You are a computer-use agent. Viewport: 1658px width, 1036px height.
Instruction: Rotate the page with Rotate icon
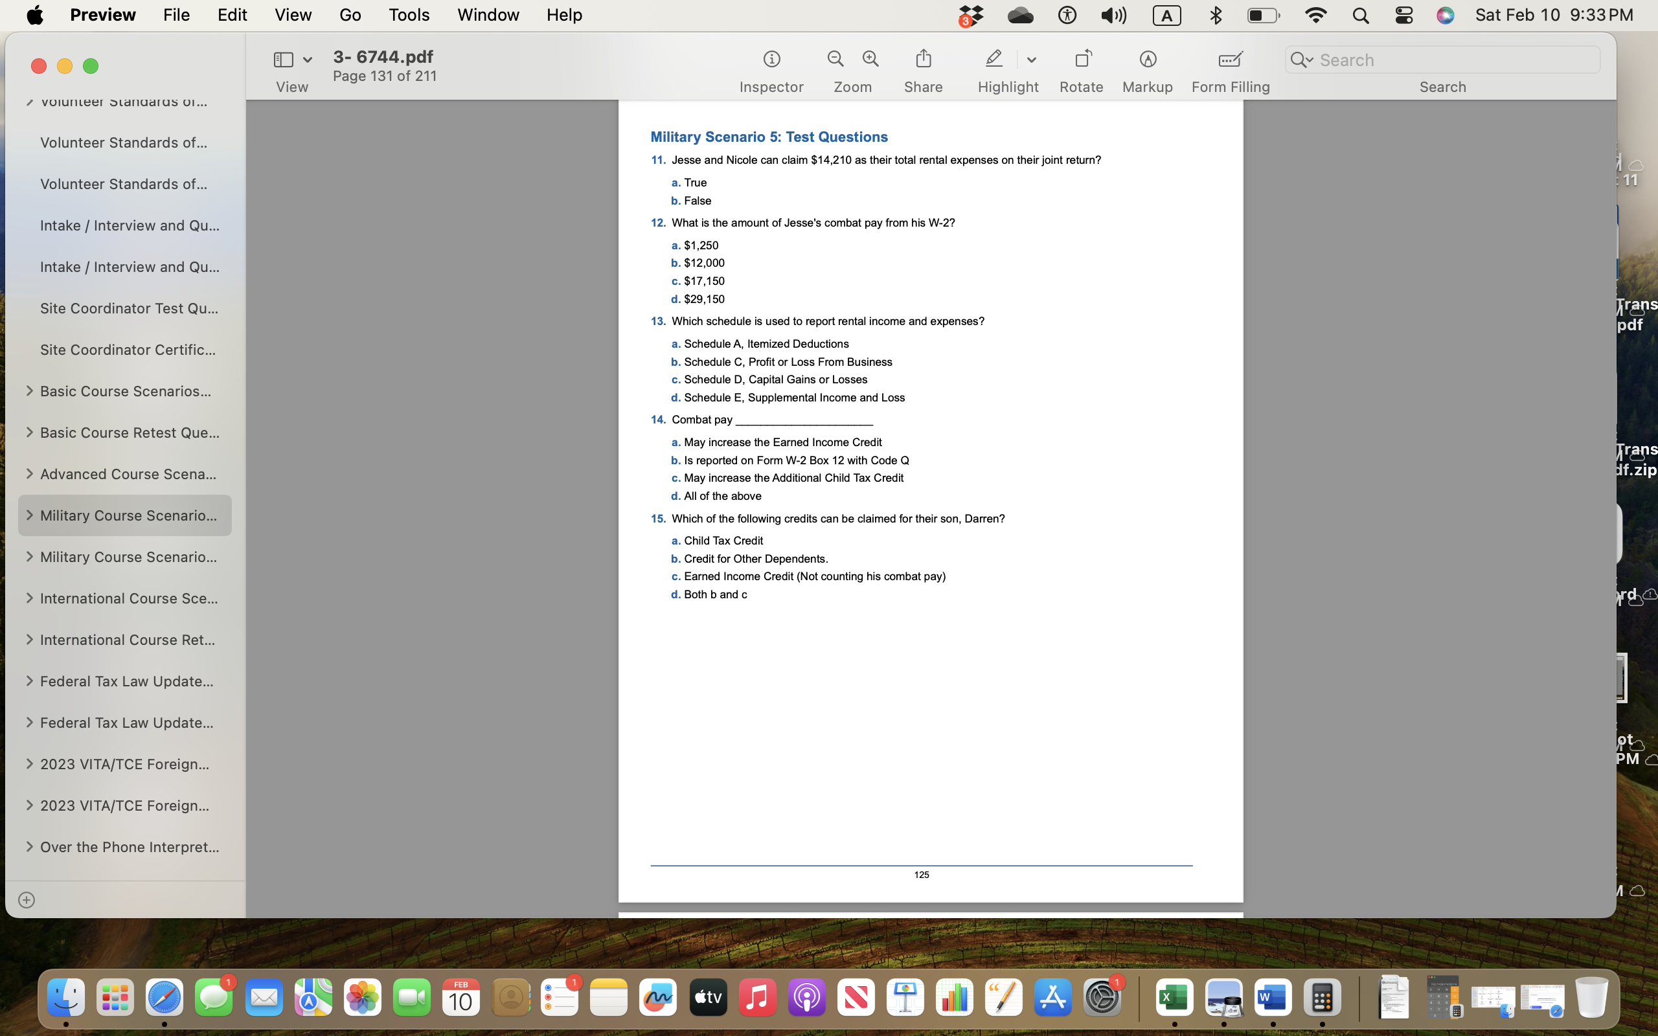coord(1082,59)
